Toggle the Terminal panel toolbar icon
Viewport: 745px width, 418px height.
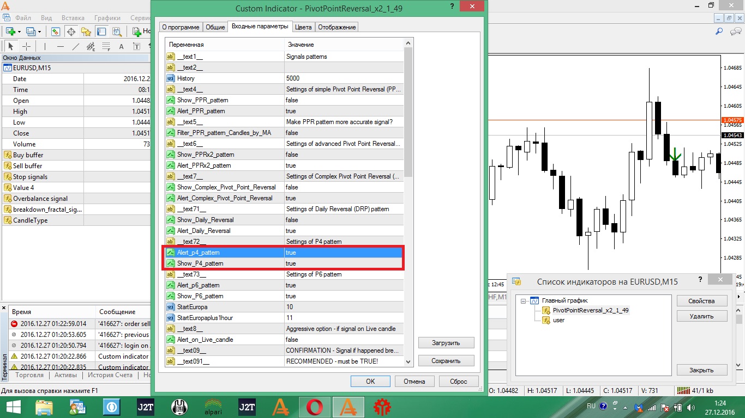[101, 32]
